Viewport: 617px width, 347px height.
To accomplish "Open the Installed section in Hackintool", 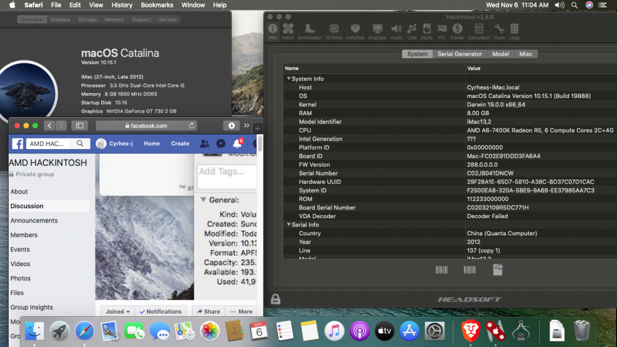I will [355, 31].
